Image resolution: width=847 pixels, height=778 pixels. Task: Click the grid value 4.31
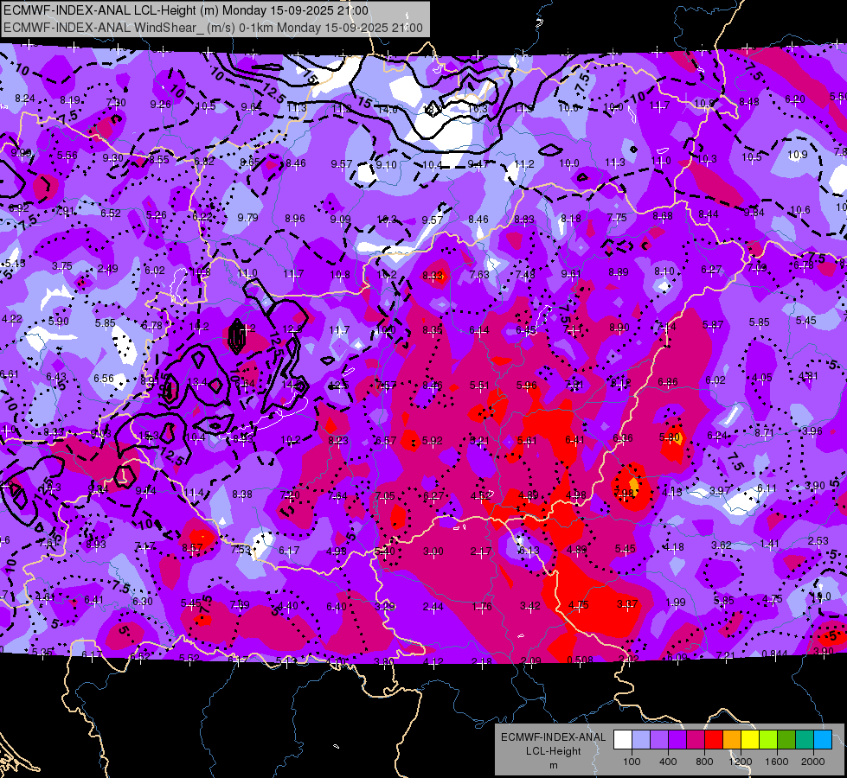[808, 376]
